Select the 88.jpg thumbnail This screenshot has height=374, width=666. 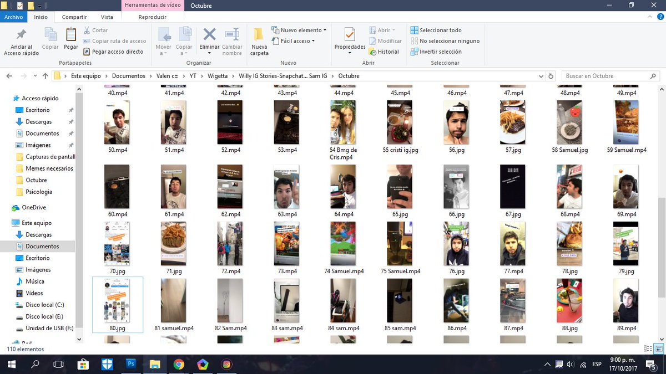569,301
